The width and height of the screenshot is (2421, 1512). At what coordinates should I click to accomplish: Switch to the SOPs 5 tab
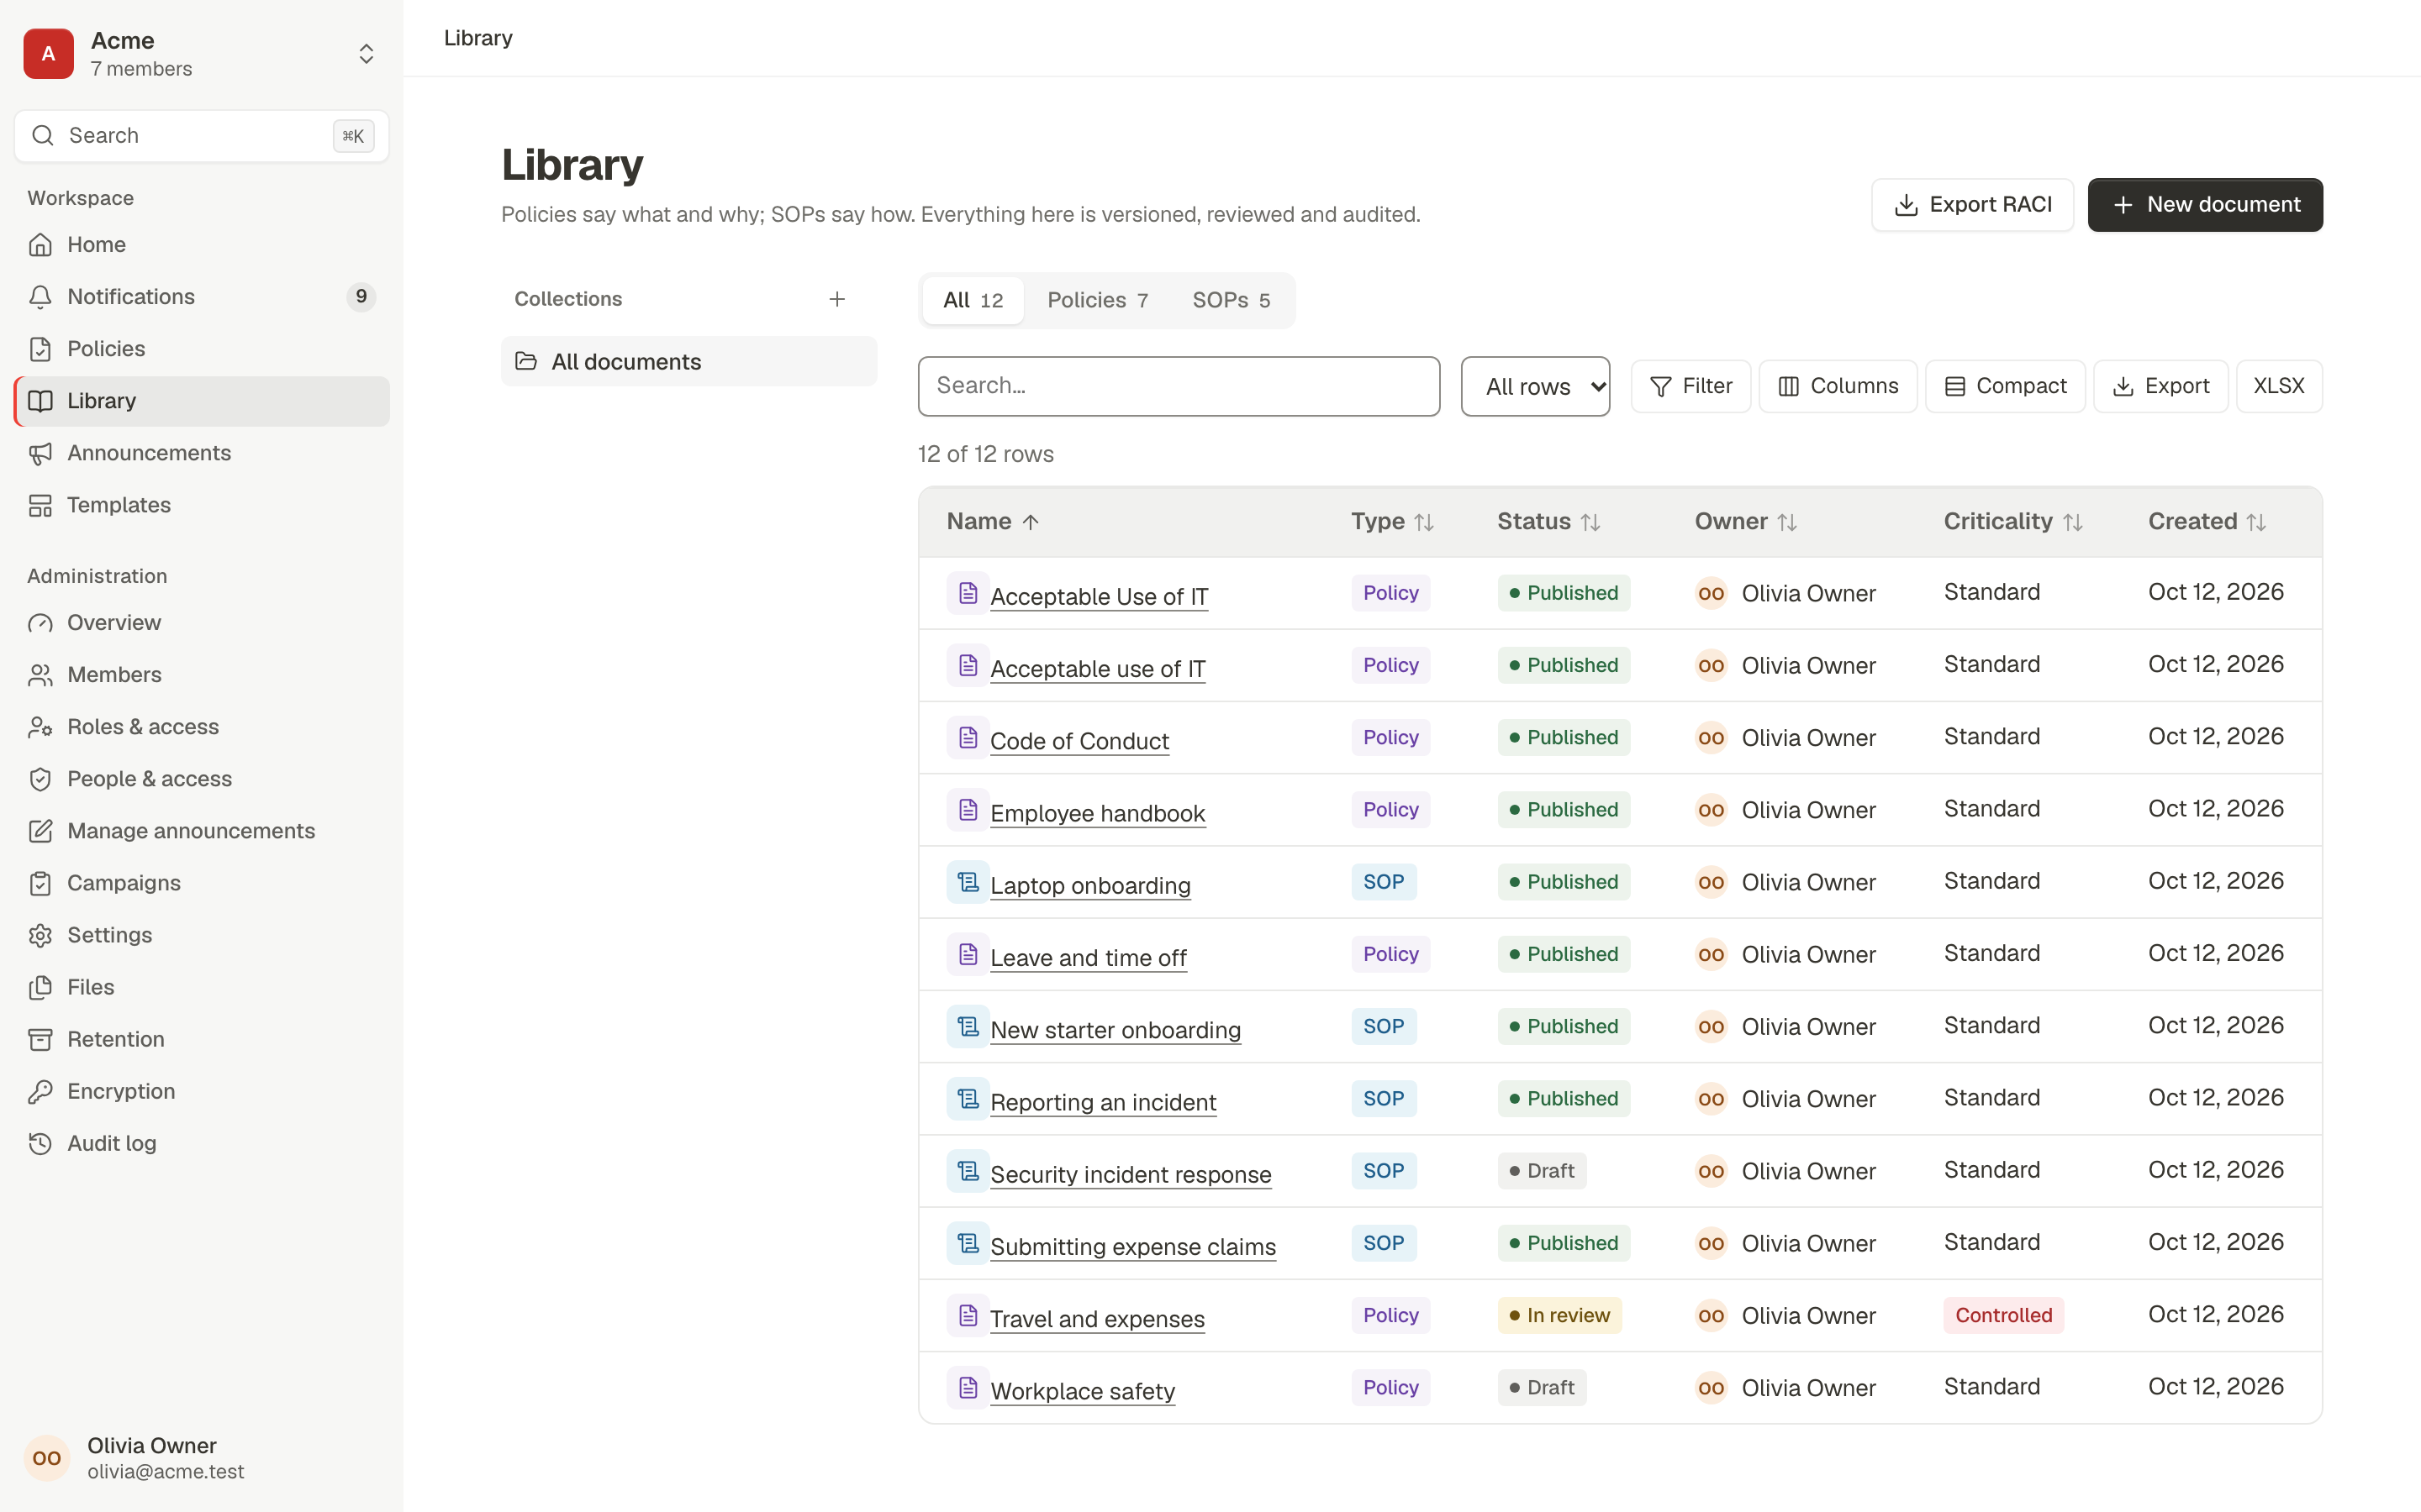point(1231,300)
